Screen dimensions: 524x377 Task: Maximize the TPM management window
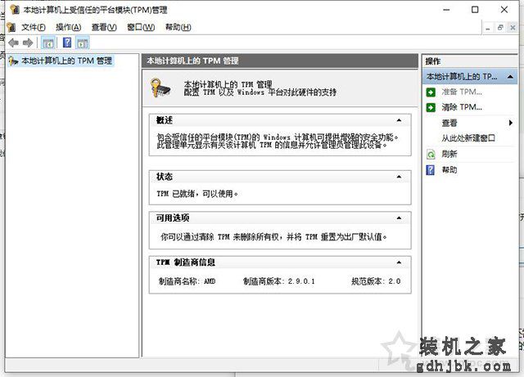tap(475, 10)
